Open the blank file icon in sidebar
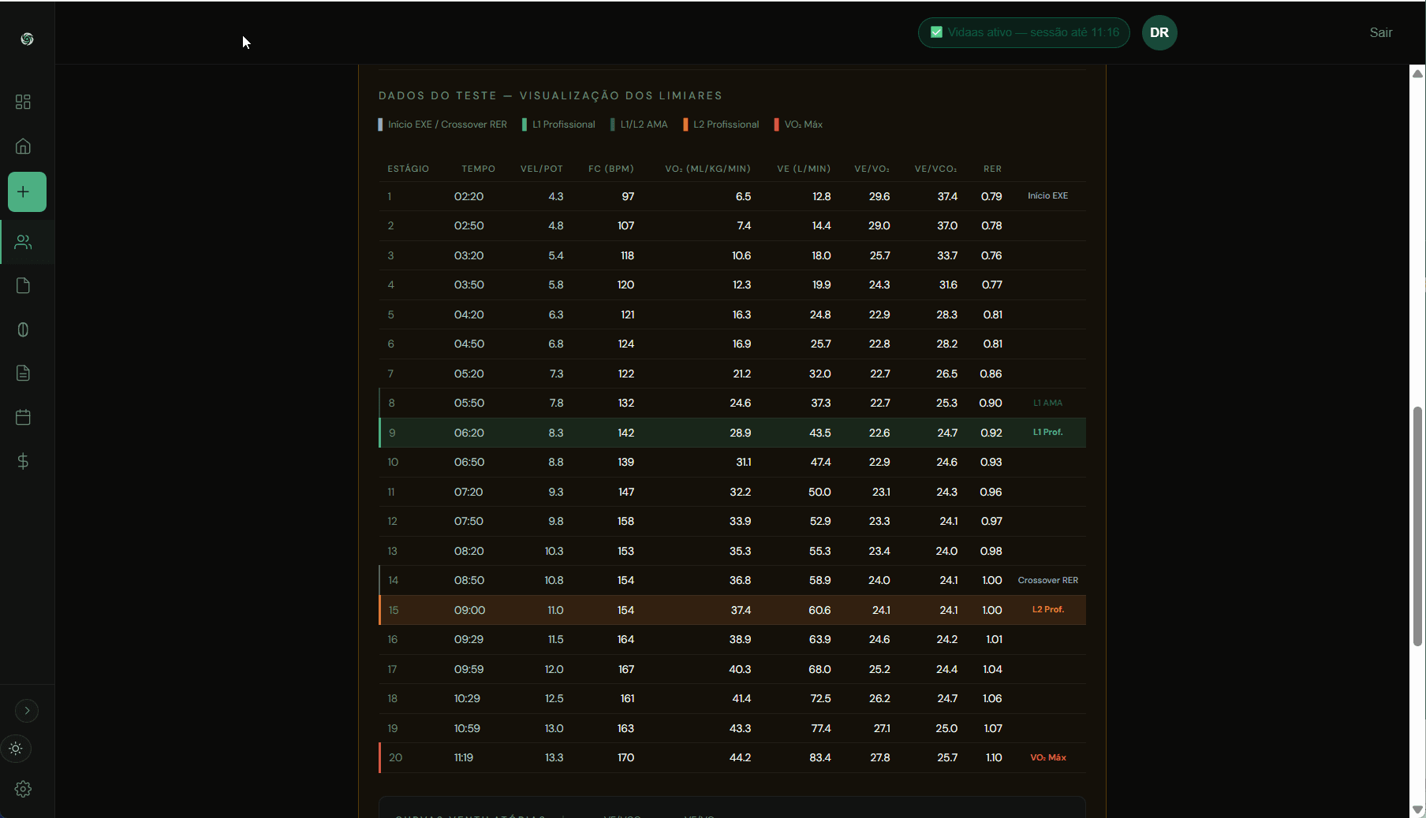Viewport: 1426px width, 818px height. point(23,285)
